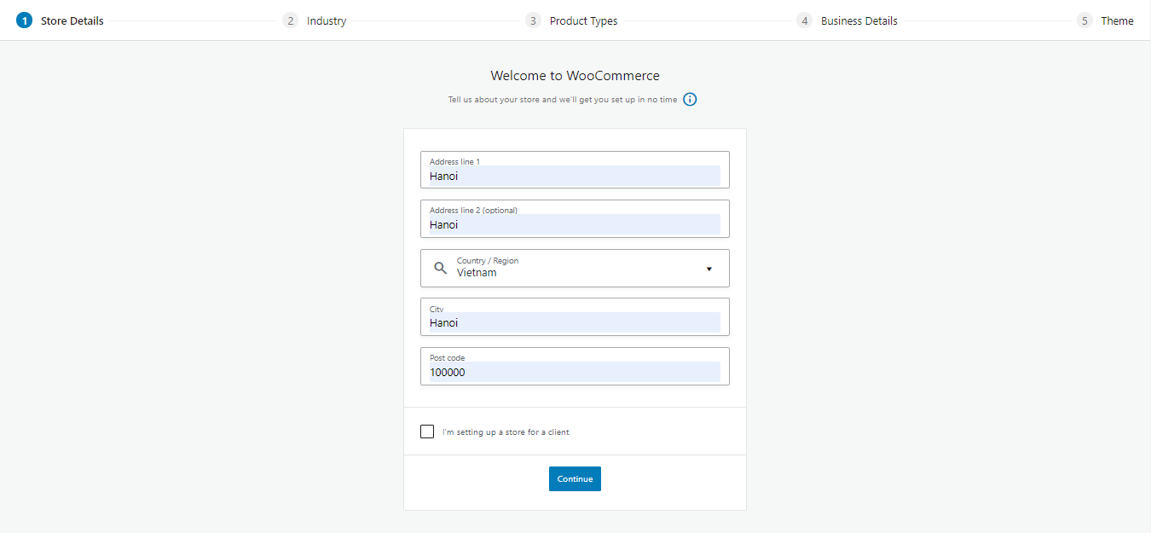Click the search magnifier in Country field
The width and height of the screenshot is (1151, 533).
[x=440, y=268]
